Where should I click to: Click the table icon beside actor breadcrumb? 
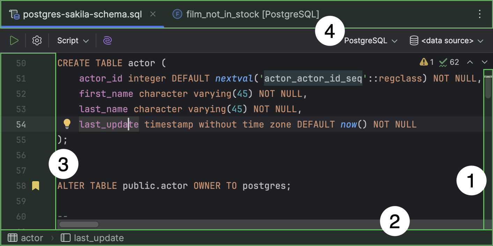(x=12, y=238)
